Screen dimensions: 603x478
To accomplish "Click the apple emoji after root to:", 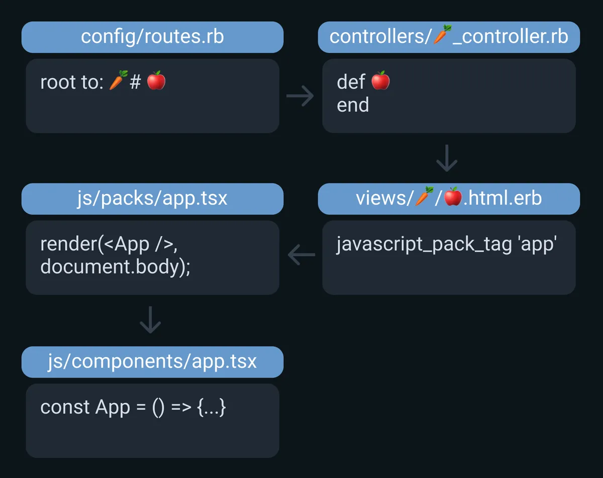I will 156,81.
